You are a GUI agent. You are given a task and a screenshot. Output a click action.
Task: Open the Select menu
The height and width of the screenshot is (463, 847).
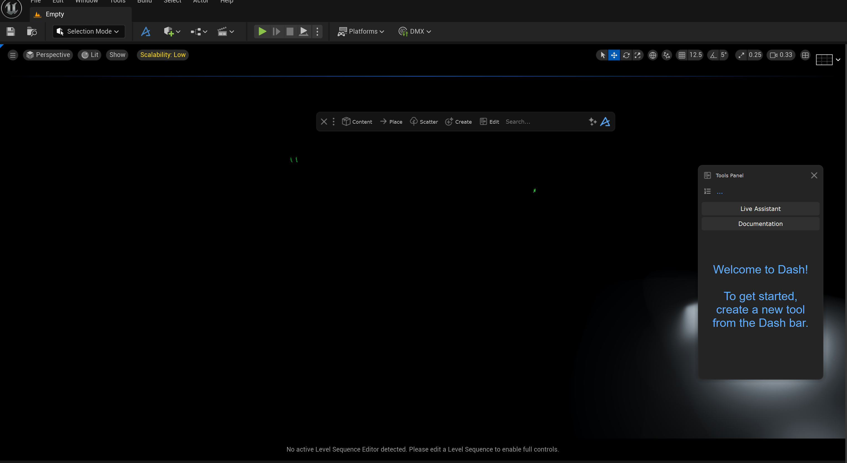[172, 2]
